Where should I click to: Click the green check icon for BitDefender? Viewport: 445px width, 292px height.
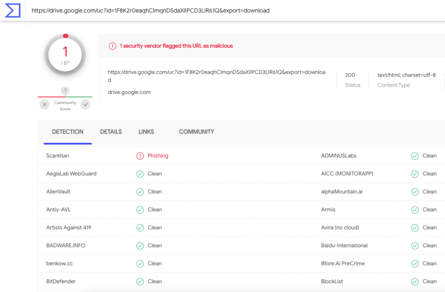coord(140,282)
